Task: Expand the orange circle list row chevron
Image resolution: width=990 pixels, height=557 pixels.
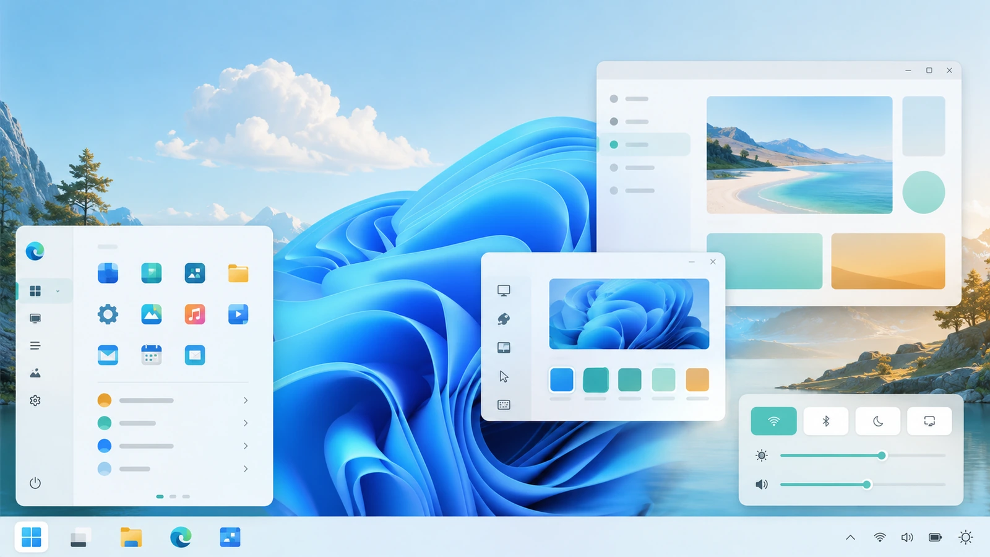Action: (246, 400)
